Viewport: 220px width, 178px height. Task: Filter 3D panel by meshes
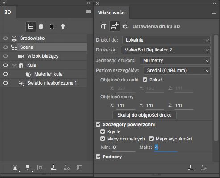tap(41, 27)
